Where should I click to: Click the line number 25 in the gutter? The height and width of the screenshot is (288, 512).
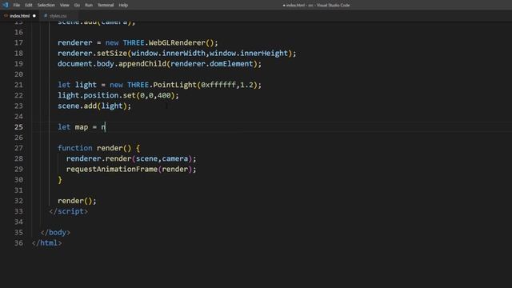click(x=18, y=127)
